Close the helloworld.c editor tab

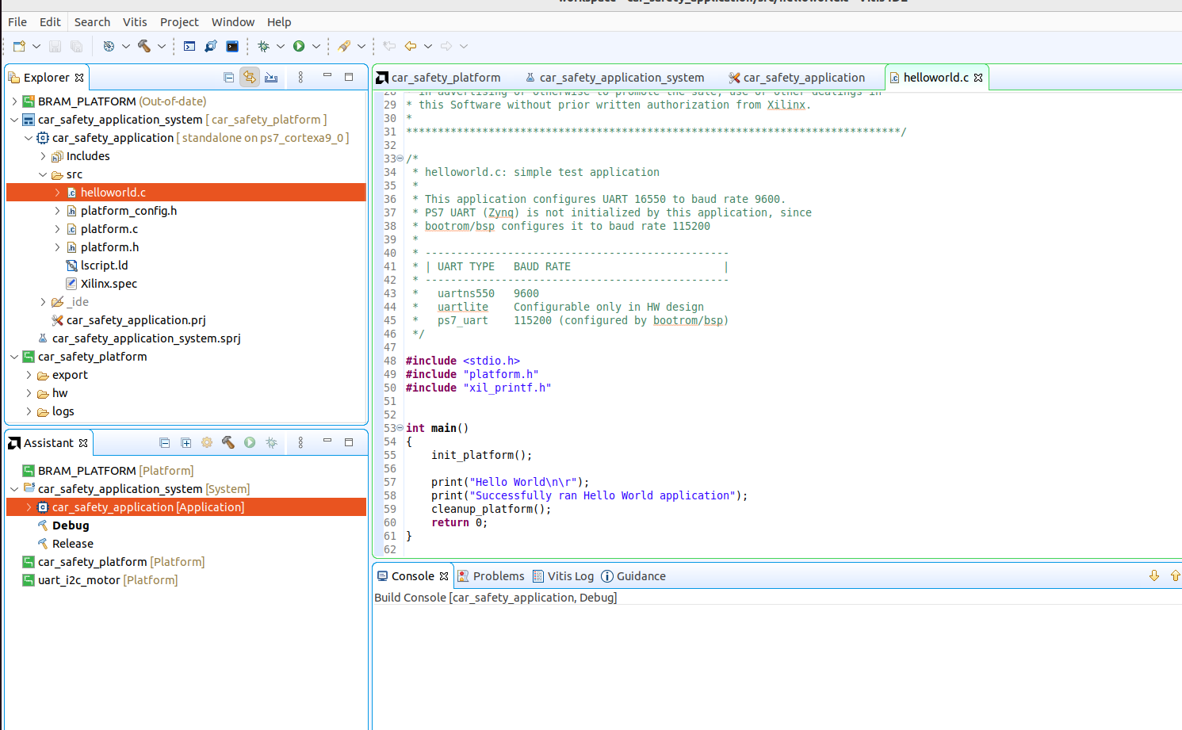(x=979, y=78)
